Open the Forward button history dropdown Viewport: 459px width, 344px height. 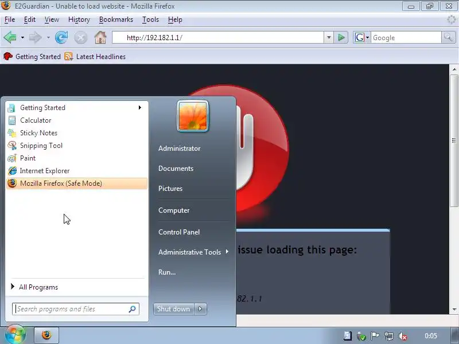pos(48,38)
